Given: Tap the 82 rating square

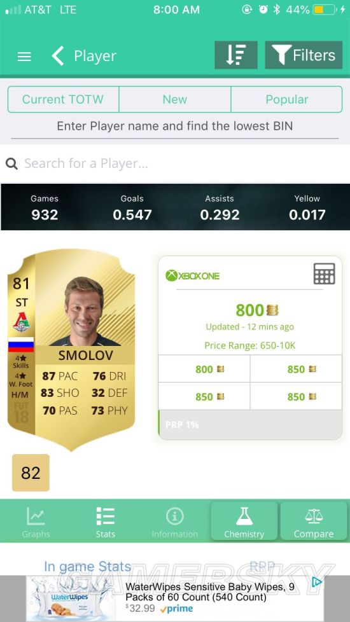Looking at the screenshot, I should tap(31, 473).
